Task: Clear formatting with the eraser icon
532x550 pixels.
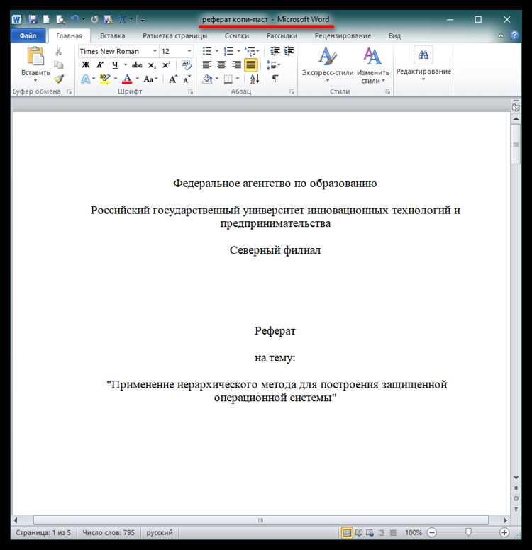Action: [187, 65]
